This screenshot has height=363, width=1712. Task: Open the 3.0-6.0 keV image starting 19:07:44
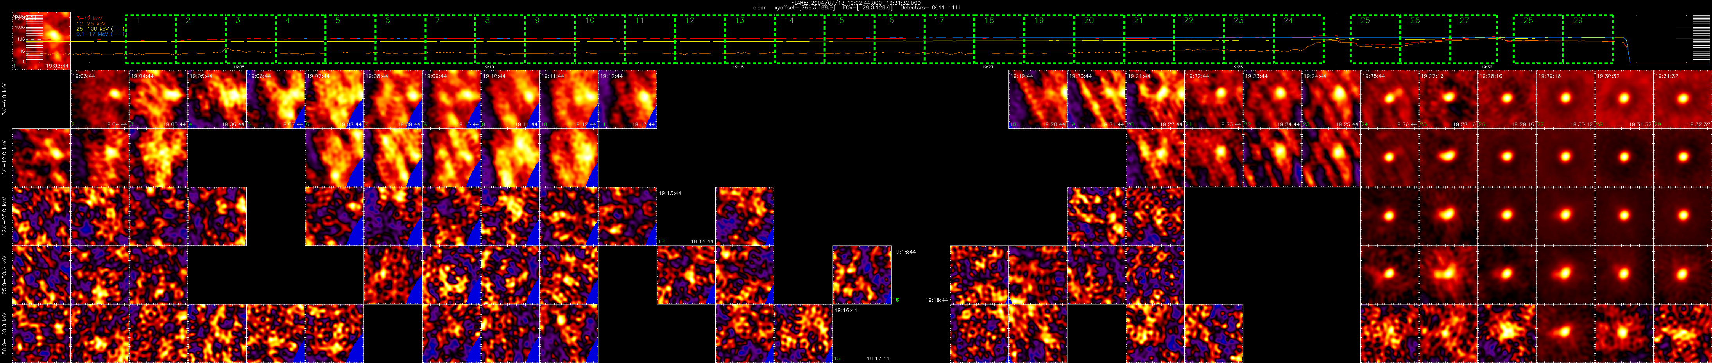click(334, 99)
